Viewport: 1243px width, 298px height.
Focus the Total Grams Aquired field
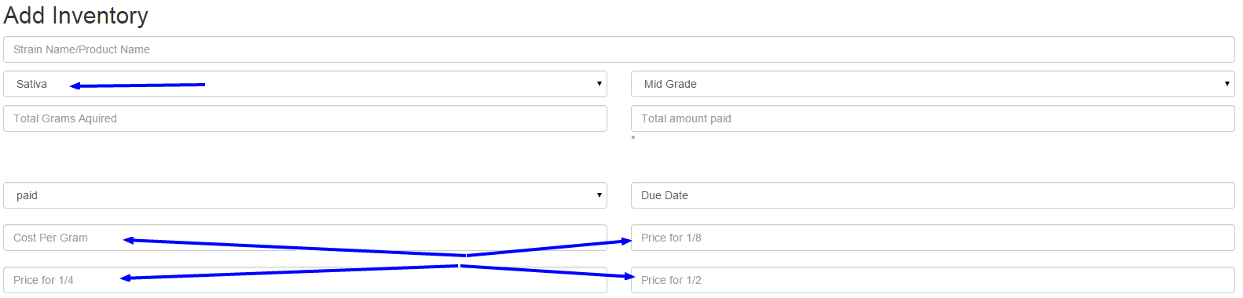coord(305,118)
